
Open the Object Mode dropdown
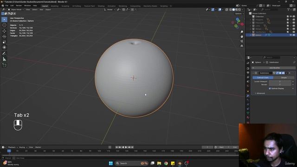[x=16, y=9]
